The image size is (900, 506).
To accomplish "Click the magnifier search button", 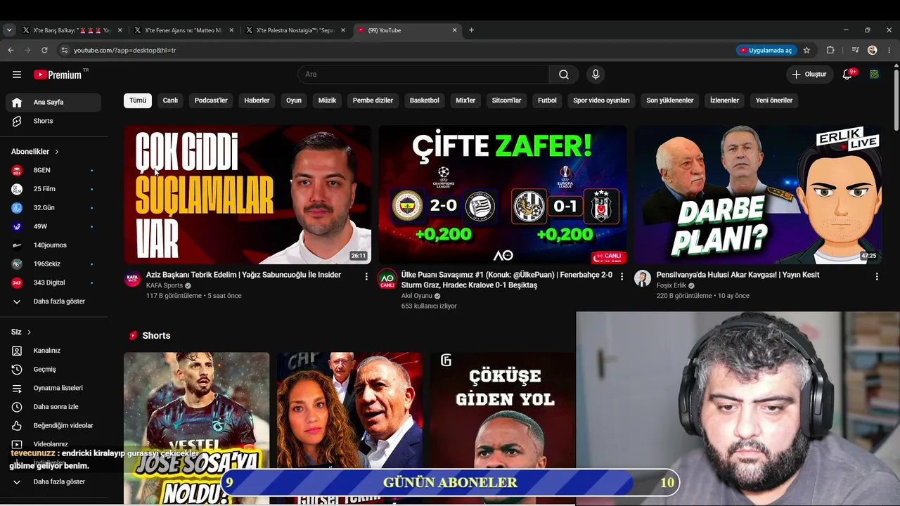I will tap(564, 74).
